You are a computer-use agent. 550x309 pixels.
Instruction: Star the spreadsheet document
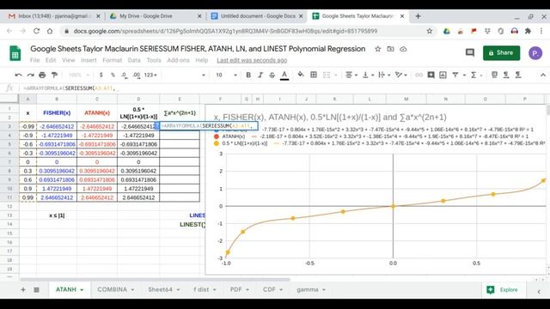[x=378, y=49]
